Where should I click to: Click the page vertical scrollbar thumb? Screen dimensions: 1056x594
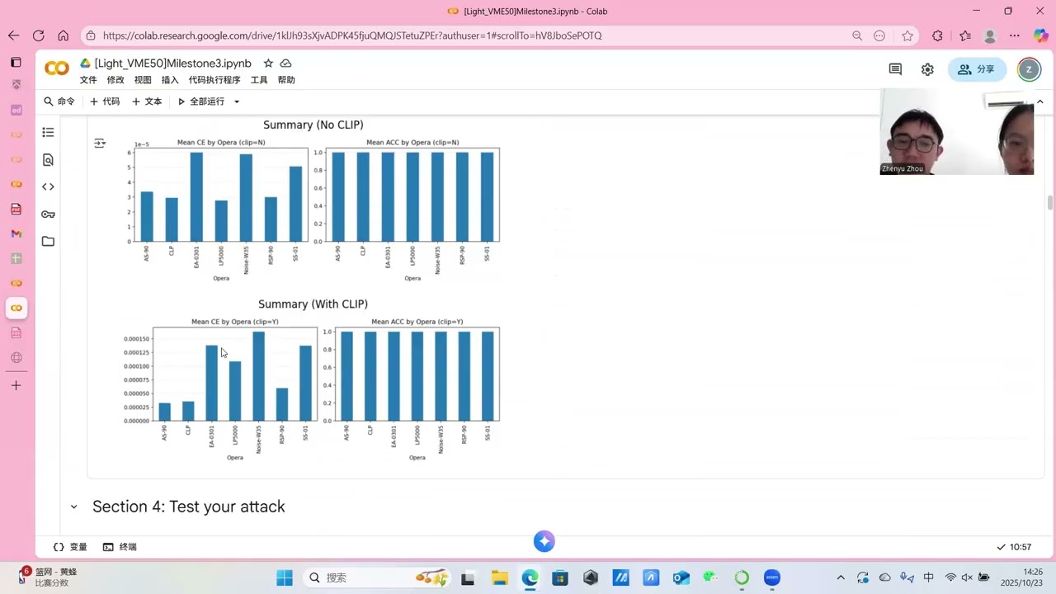1050,203
